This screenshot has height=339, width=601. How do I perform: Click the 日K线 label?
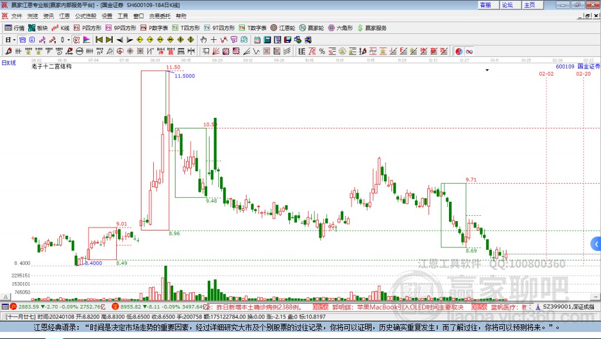point(9,63)
